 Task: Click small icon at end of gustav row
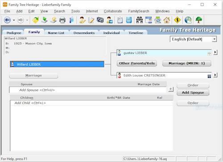click(209, 54)
